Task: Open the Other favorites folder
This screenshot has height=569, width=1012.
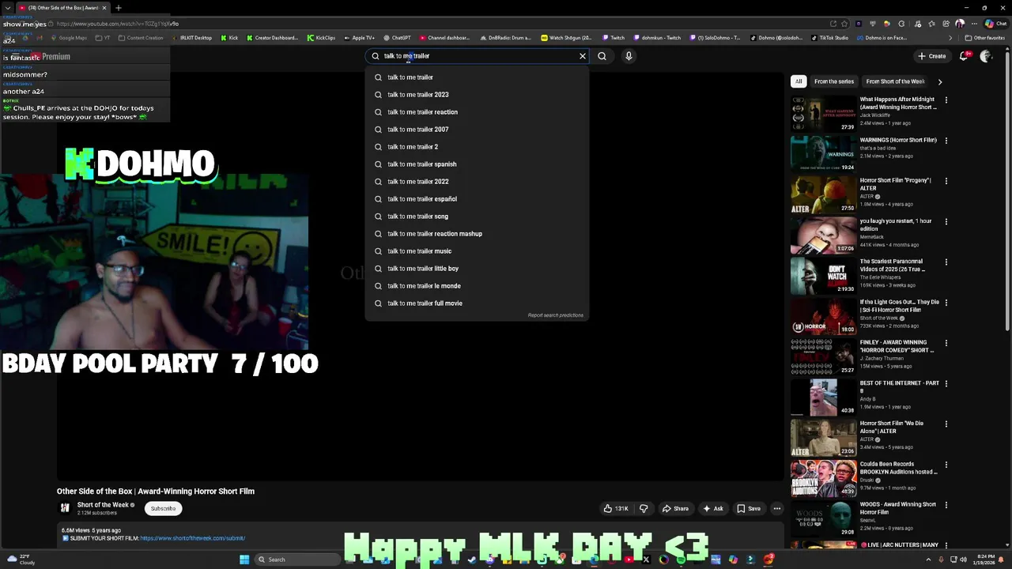Action: click(x=984, y=38)
